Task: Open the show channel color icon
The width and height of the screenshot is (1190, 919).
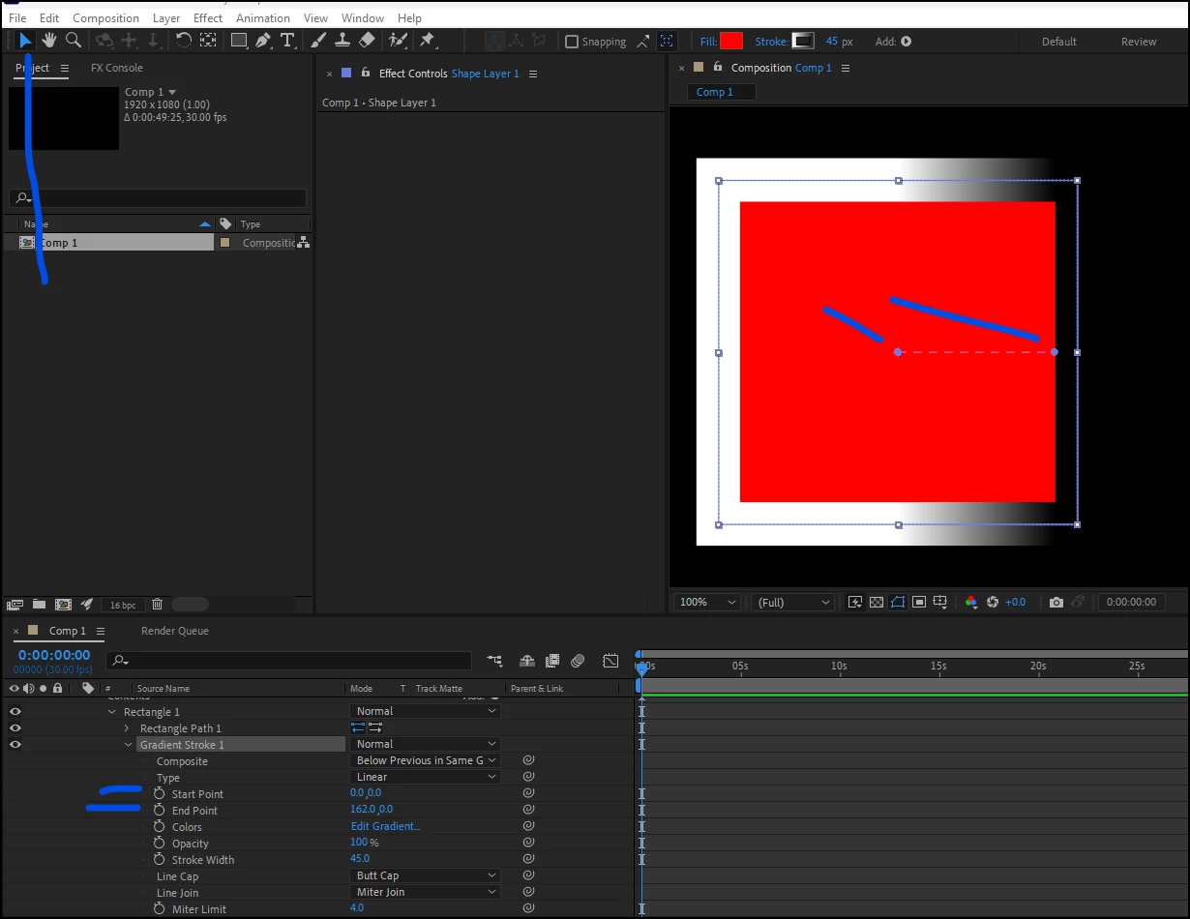Action: point(971,602)
